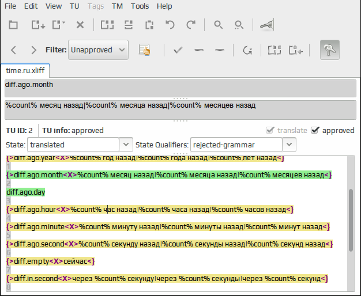This screenshot has height=296, width=361.
Task: Click the dashed-square icon in the filter toolbar
Action: click(x=274, y=50)
